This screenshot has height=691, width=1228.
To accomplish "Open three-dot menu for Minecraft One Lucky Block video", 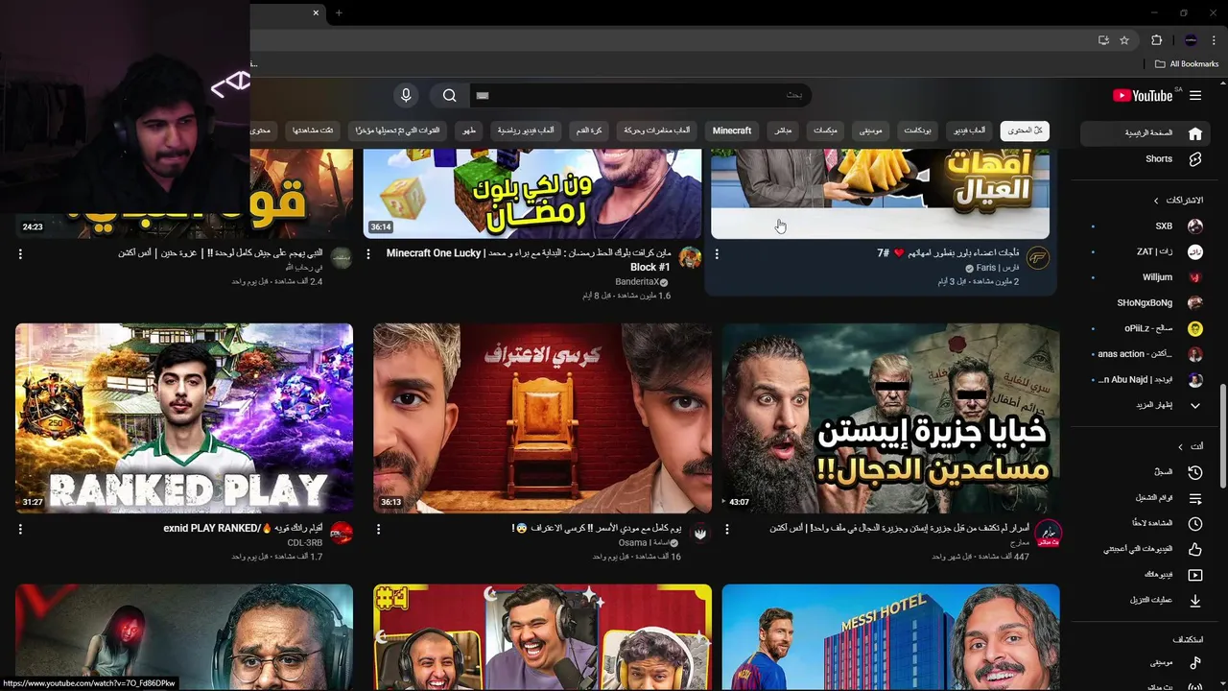I will pyautogui.click(x=368, y=254).
